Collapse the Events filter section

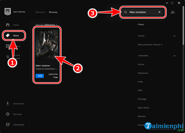174,36
